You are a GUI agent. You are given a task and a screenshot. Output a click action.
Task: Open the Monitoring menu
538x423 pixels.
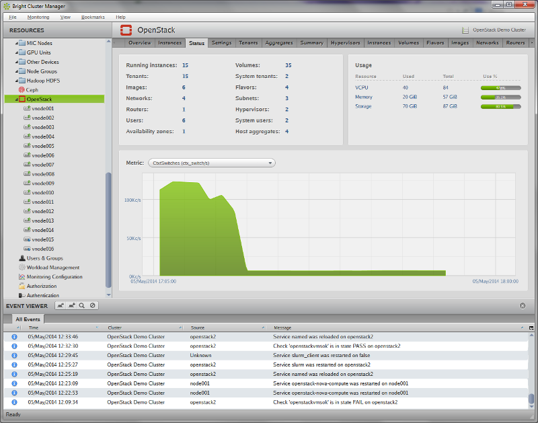[38, 17]
